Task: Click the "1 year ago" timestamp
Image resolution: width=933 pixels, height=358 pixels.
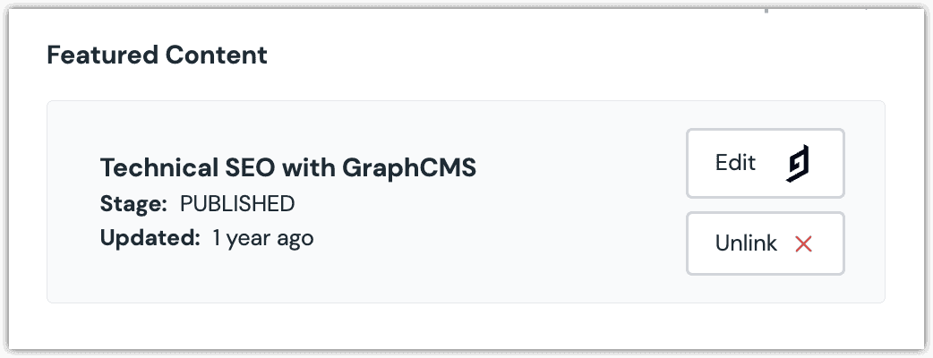Action: pos(263,238)
